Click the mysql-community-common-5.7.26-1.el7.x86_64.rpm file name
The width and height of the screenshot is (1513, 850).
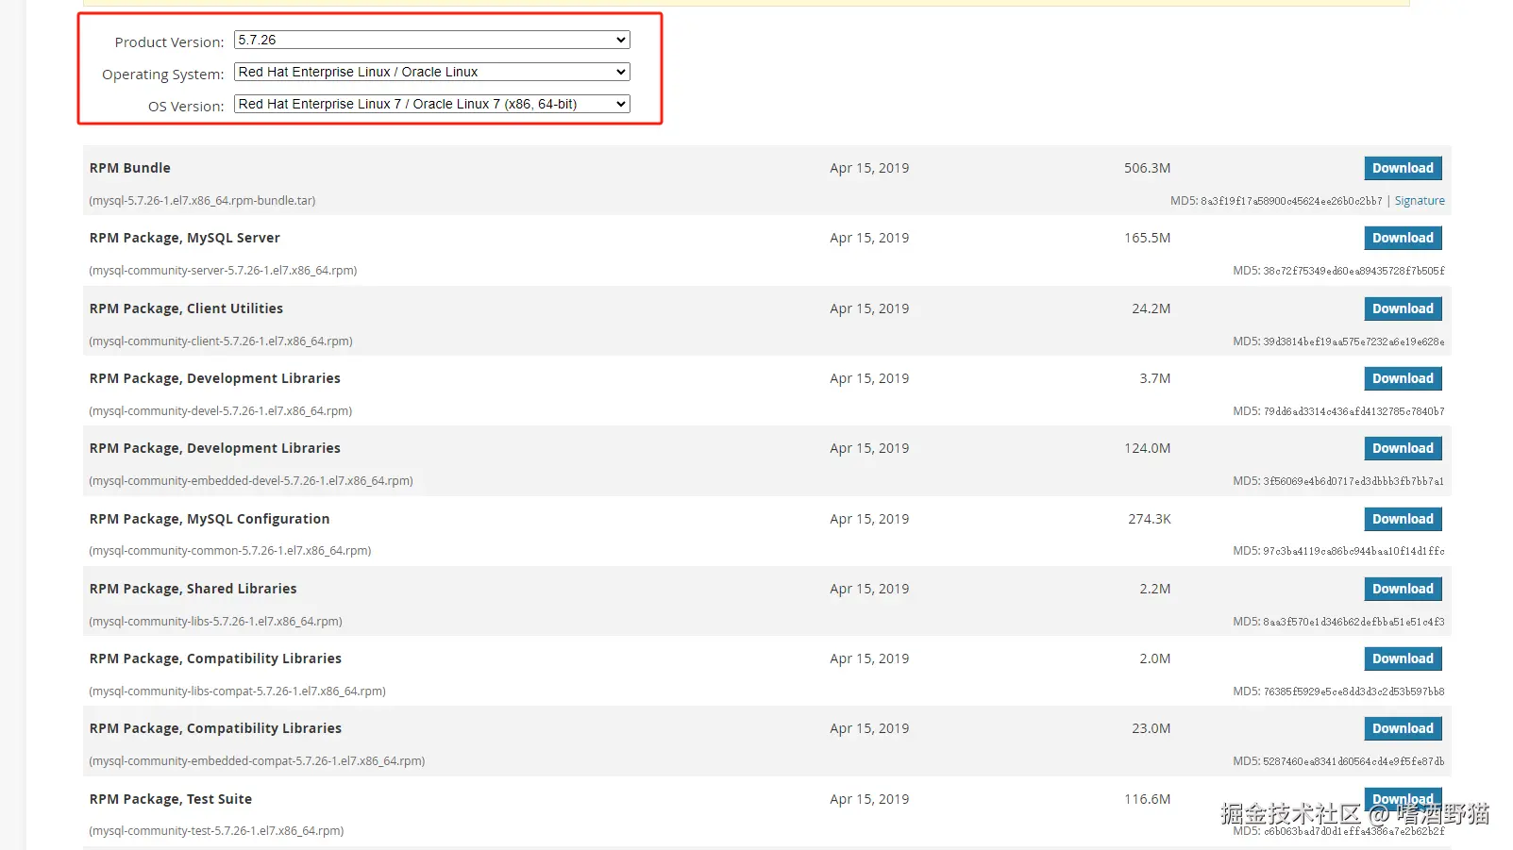click(230, 551)
